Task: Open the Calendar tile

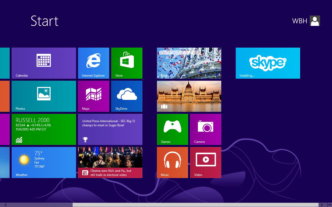Action: (x=44, y=63)
